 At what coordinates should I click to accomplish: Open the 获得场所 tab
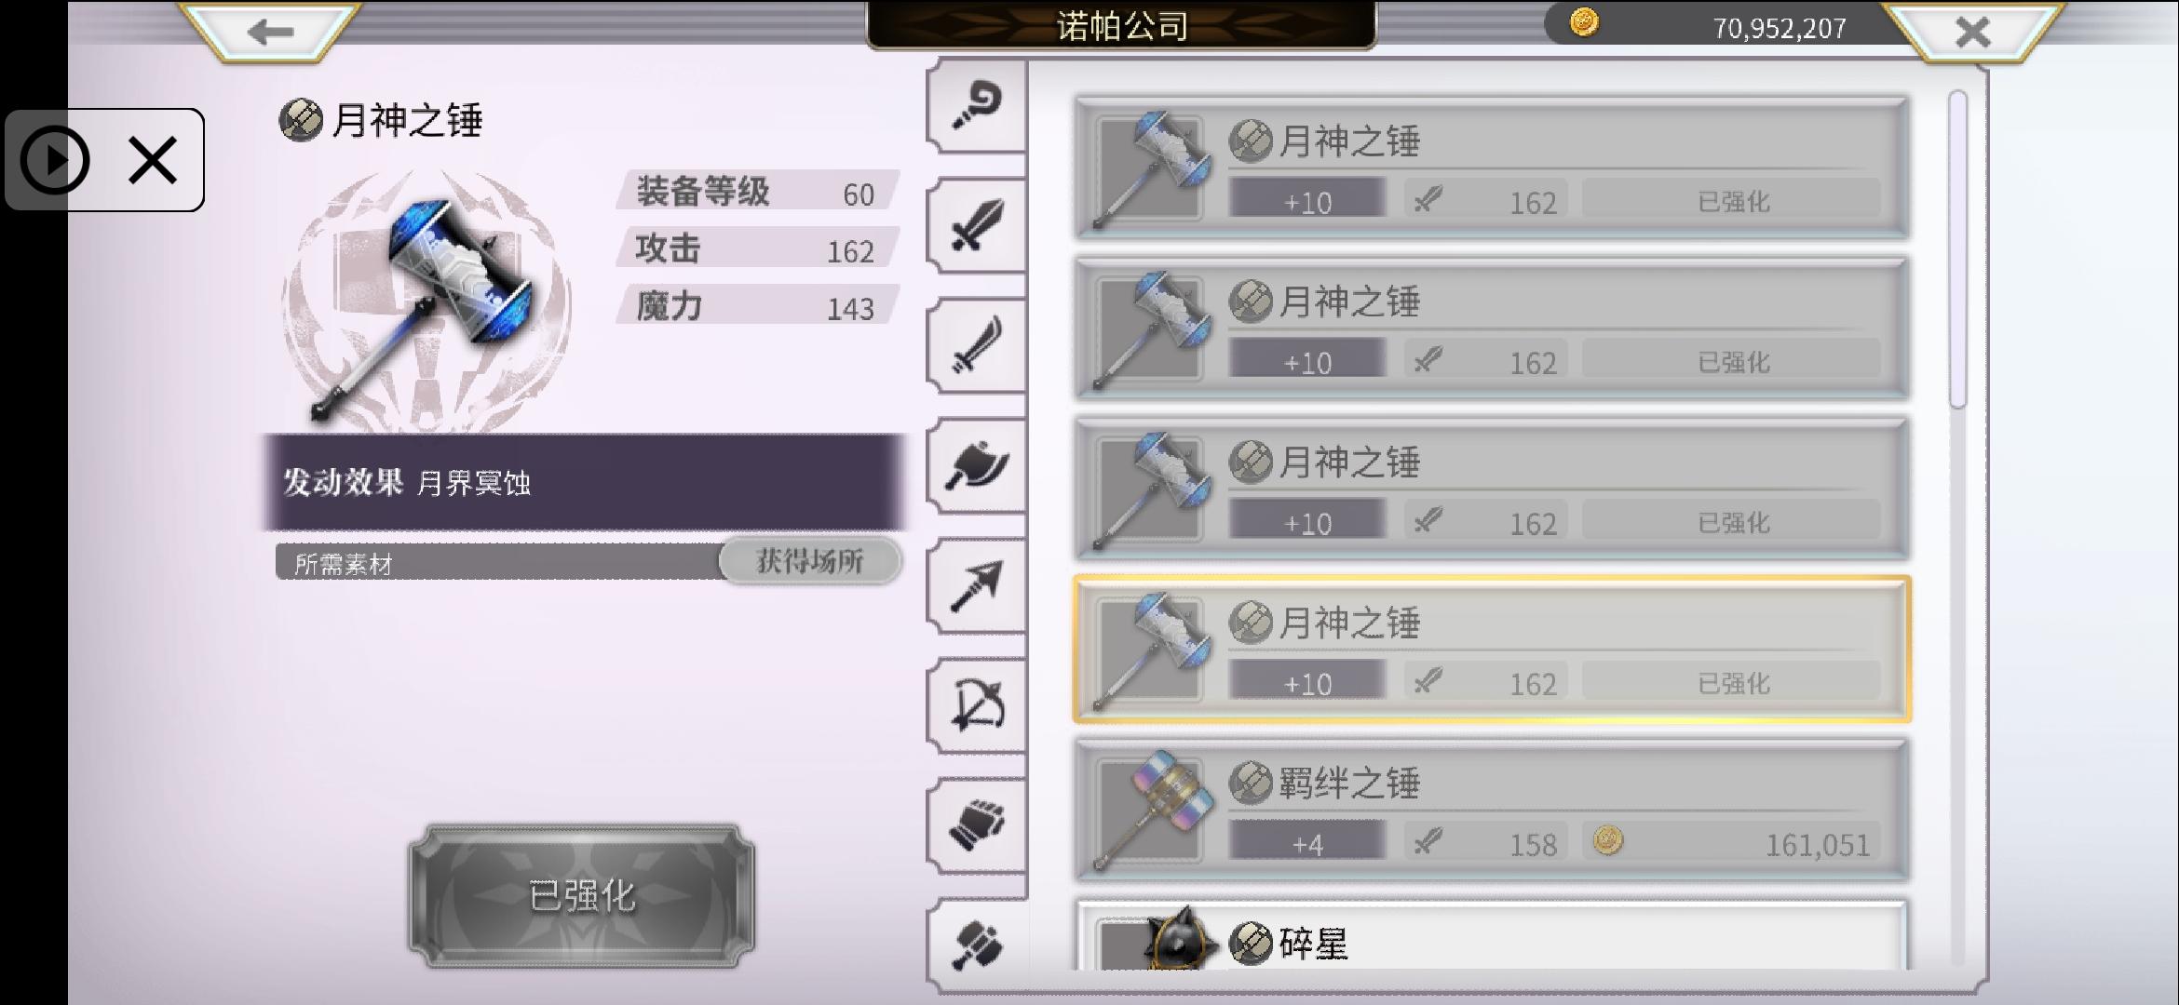tap(810, 561)
